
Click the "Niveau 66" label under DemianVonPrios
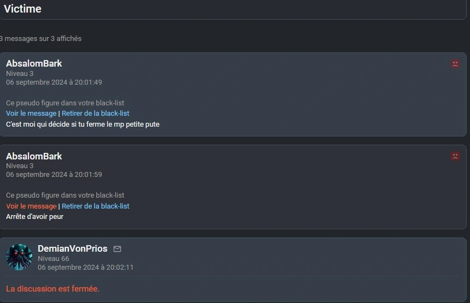[54, 258]
